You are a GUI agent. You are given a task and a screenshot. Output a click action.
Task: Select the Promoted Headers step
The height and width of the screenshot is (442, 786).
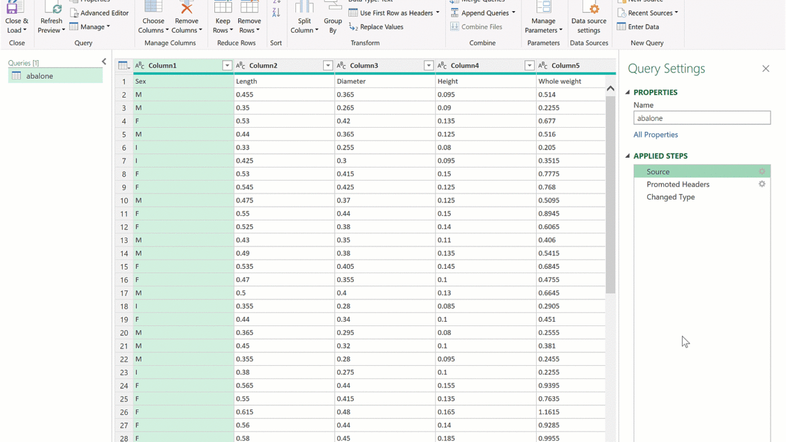click(x=678, y=184)
